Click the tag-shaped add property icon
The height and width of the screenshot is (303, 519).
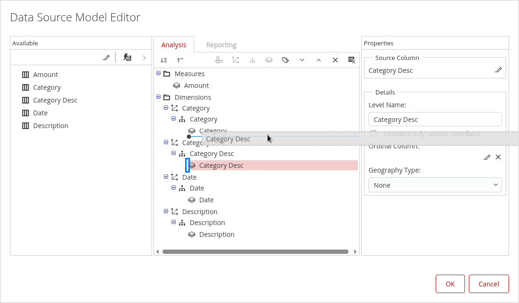point(285,60)
